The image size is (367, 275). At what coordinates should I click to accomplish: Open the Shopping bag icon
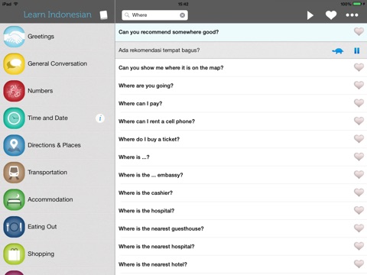click(x=14, y=254)
